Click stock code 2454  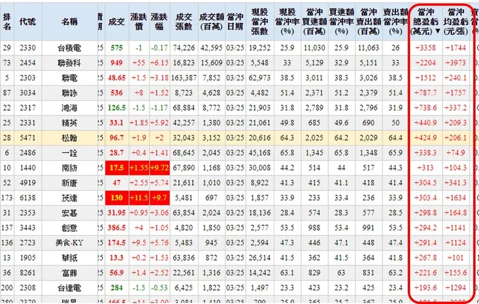[27, 63]
